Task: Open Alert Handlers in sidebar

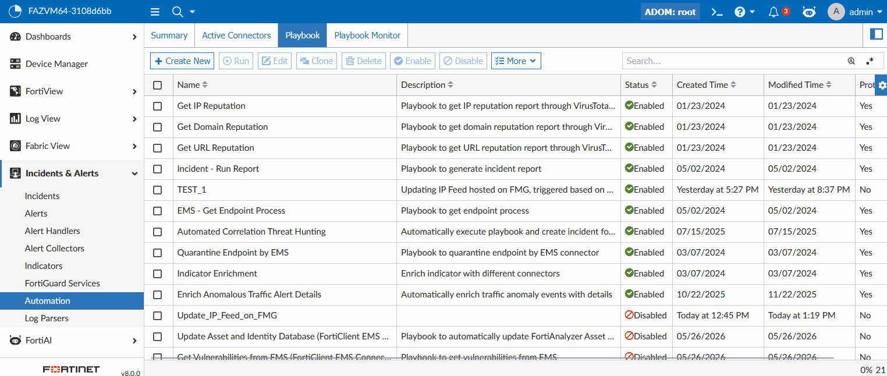Action: coord(52,231)
